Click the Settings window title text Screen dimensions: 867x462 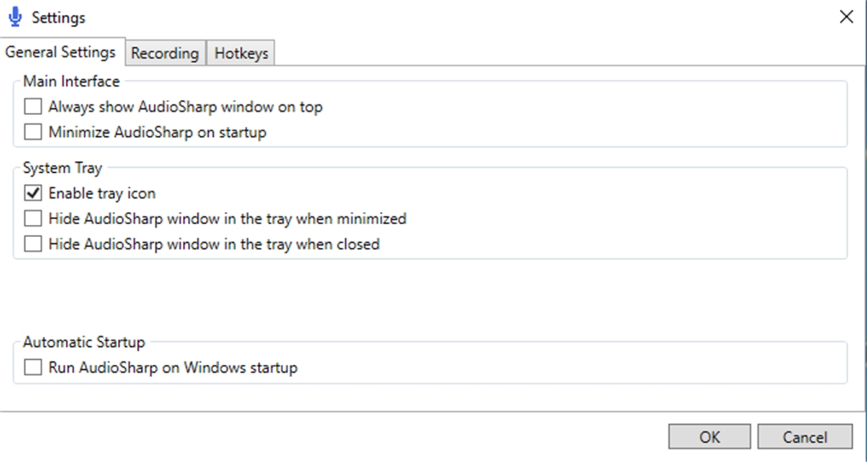tap(59, 18)
